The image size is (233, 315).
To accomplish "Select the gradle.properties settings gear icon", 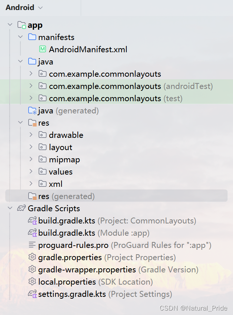I will pos(33,257).
